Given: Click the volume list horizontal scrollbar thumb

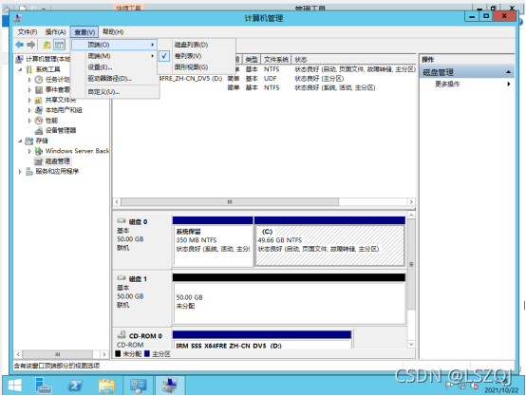Looking at the screenshot, I should pos(230,201).
